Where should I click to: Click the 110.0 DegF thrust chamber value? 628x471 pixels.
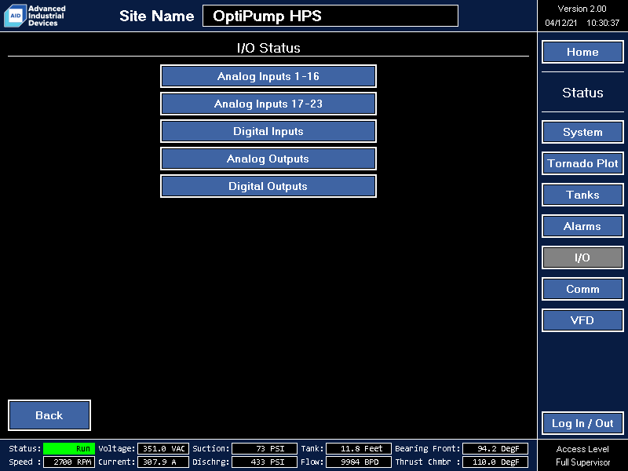pyautogui.click(x=495, y=462)
